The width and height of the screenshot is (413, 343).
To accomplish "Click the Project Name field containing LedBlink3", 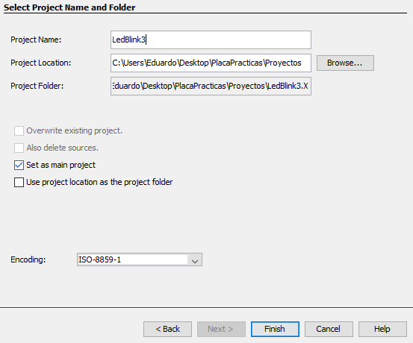I will tap(211, 40).
